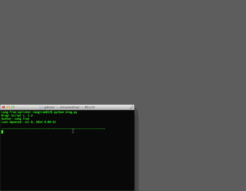Click the green terminal cursor block

tap(2, 132)
